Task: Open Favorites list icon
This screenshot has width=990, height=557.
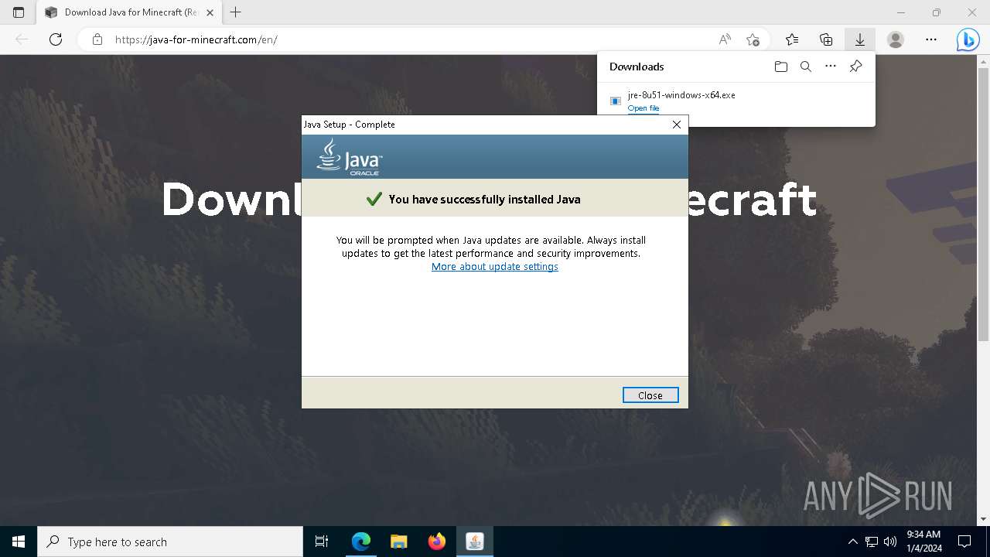Action: (x=792, y=39)
